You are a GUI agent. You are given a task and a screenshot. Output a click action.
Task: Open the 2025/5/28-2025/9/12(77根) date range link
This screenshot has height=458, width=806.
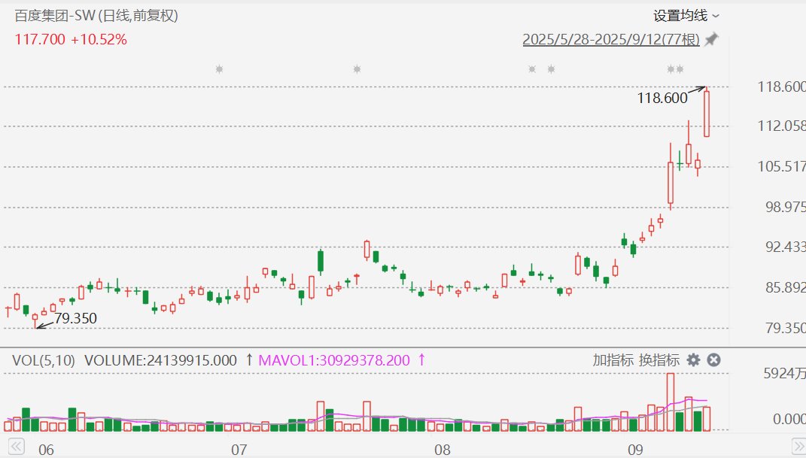pyautogui.click(x=611, y=40)
